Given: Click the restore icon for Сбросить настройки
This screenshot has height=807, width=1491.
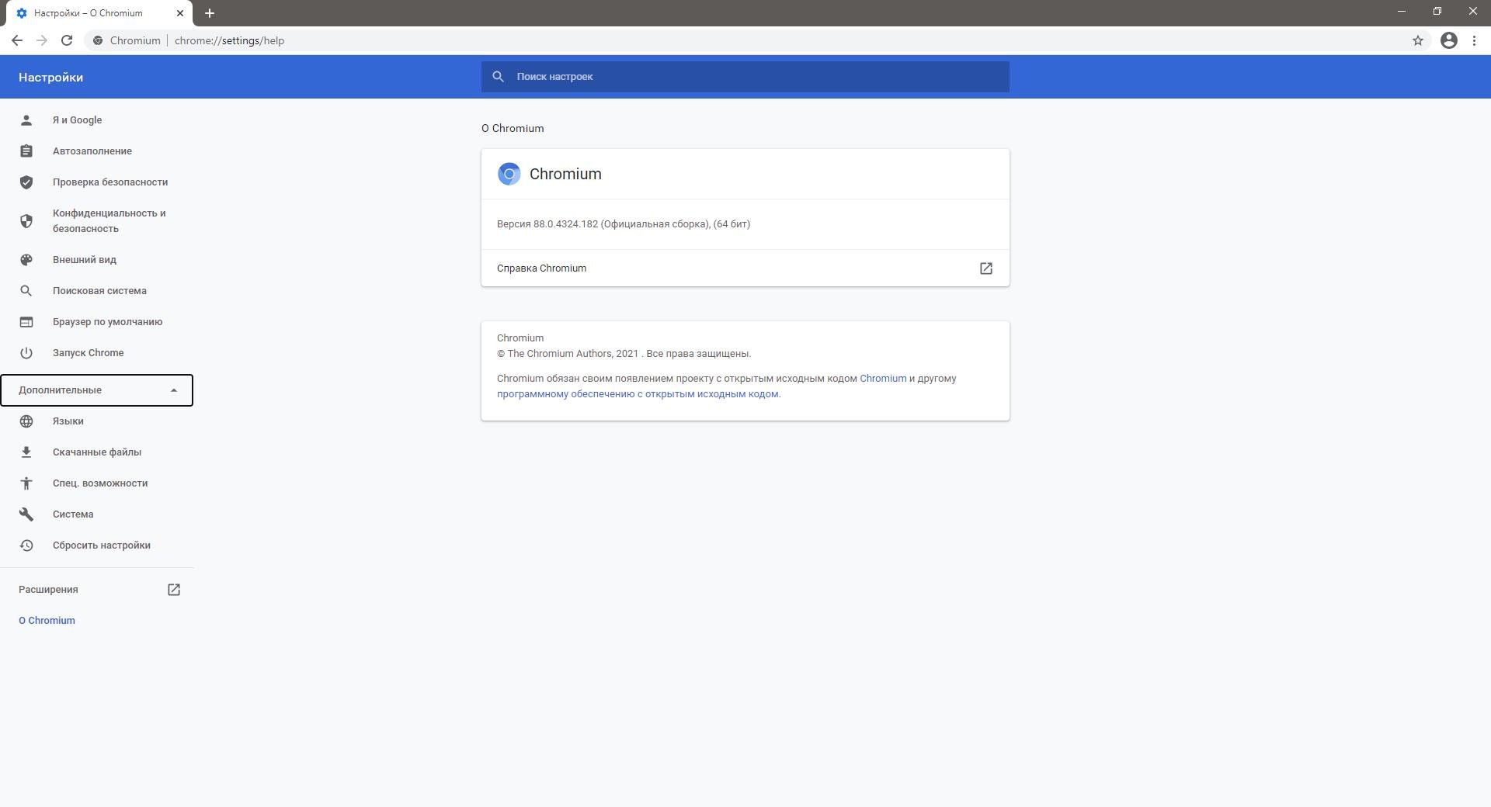Looking at the screenshot, I should (26, 545).
